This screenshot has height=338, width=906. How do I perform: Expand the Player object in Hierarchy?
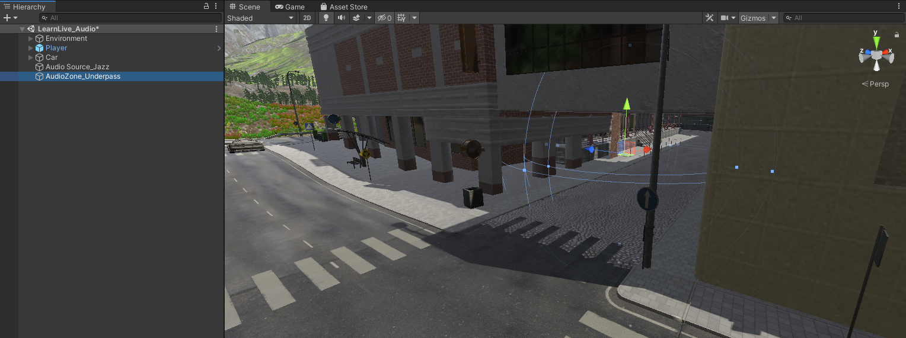pyautogui.click(x=31, y=48)
